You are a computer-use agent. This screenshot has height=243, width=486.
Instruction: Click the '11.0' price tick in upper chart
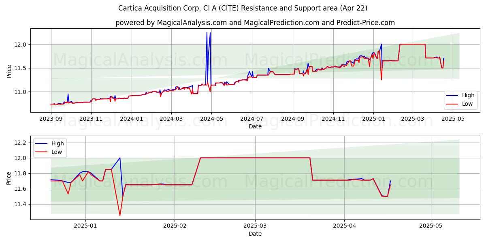tap(21, 92)
